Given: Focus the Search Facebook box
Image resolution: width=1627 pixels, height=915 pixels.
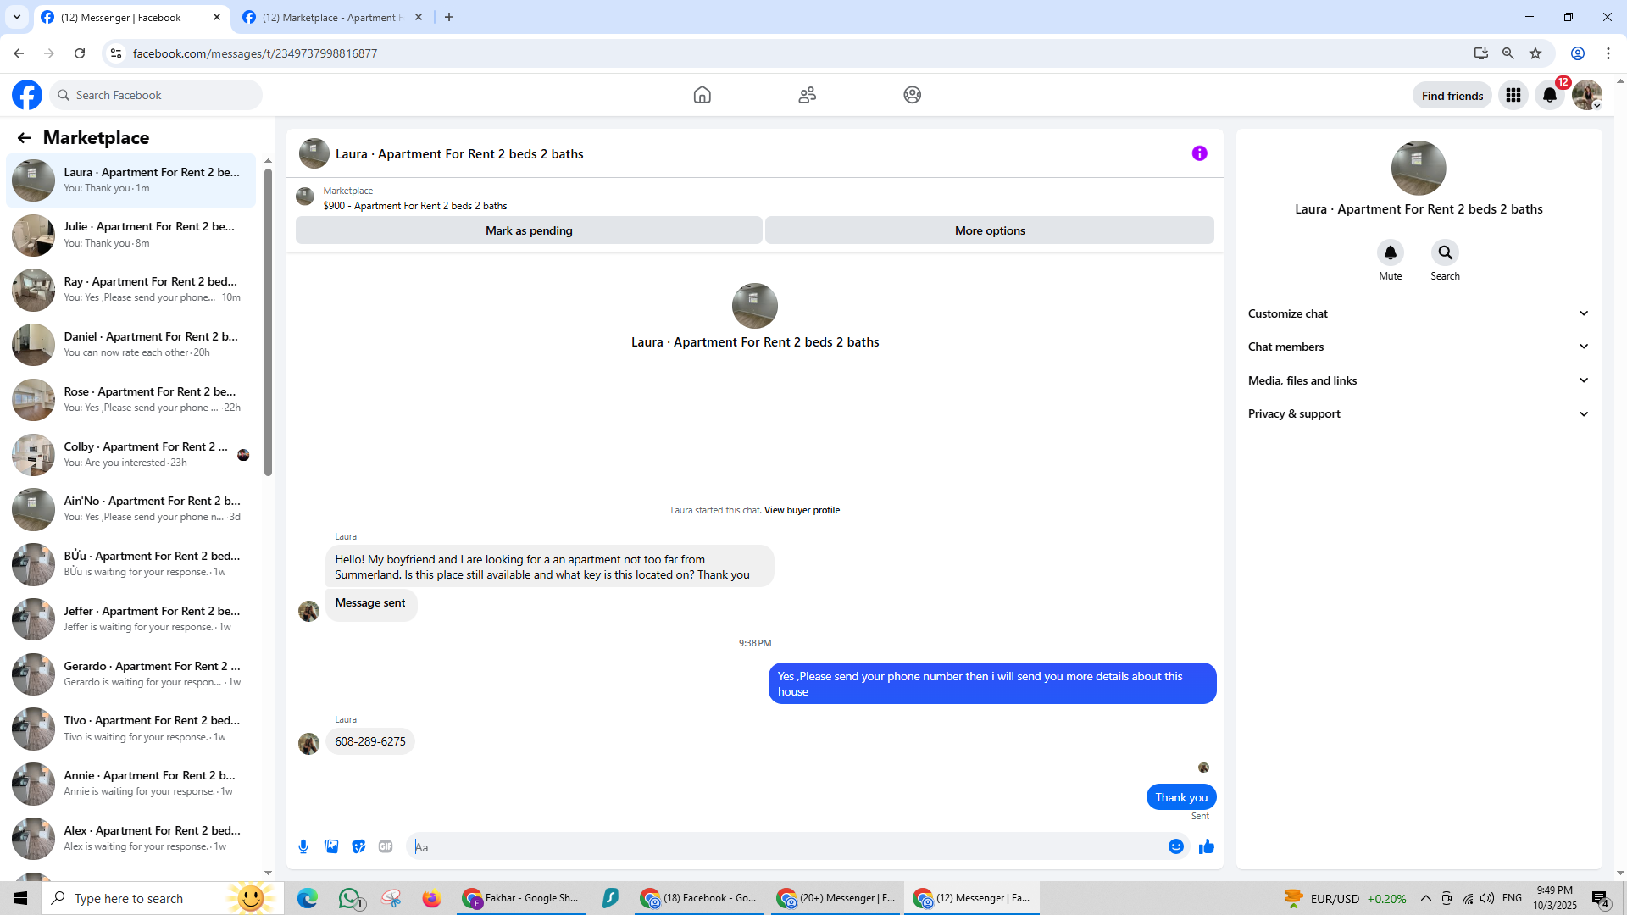Looking at the screenshot, I should click(157, 95).
